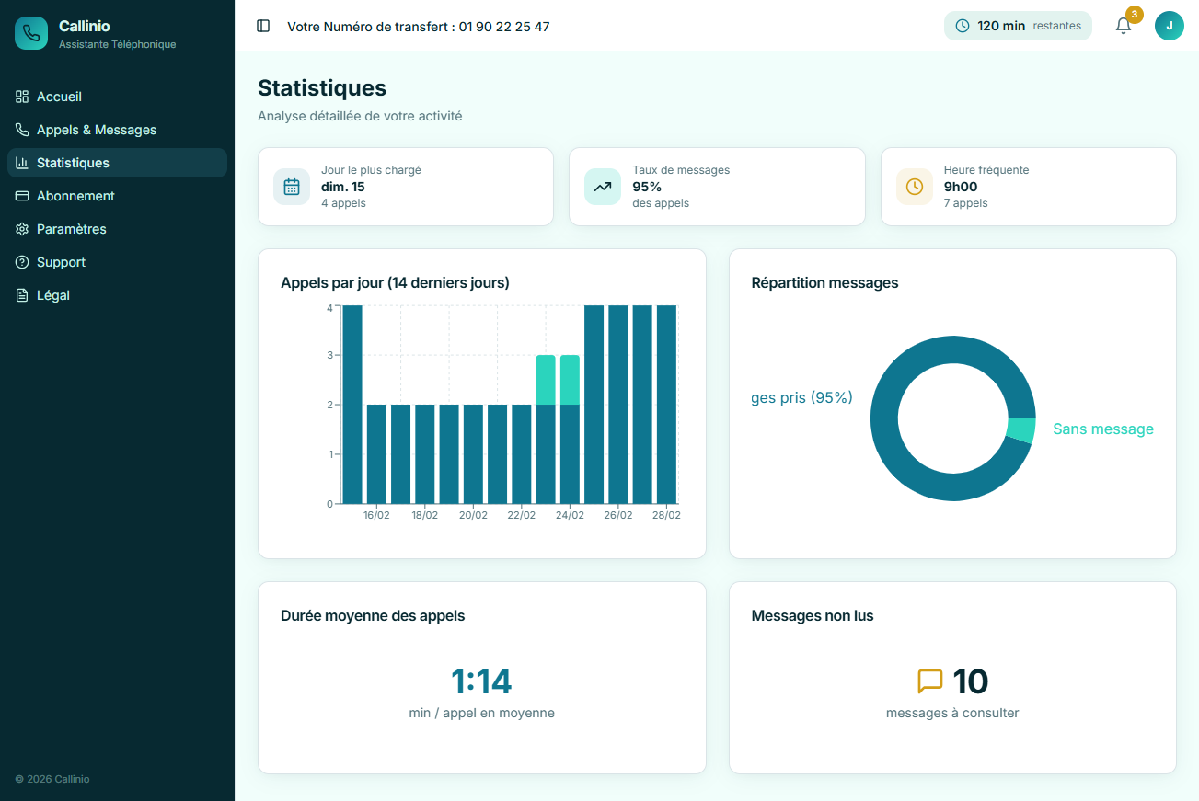Viewport: 1199px width, 801px height.
Task: Toggle the sidebar collapse icon
Action: (x=263, y=26)
